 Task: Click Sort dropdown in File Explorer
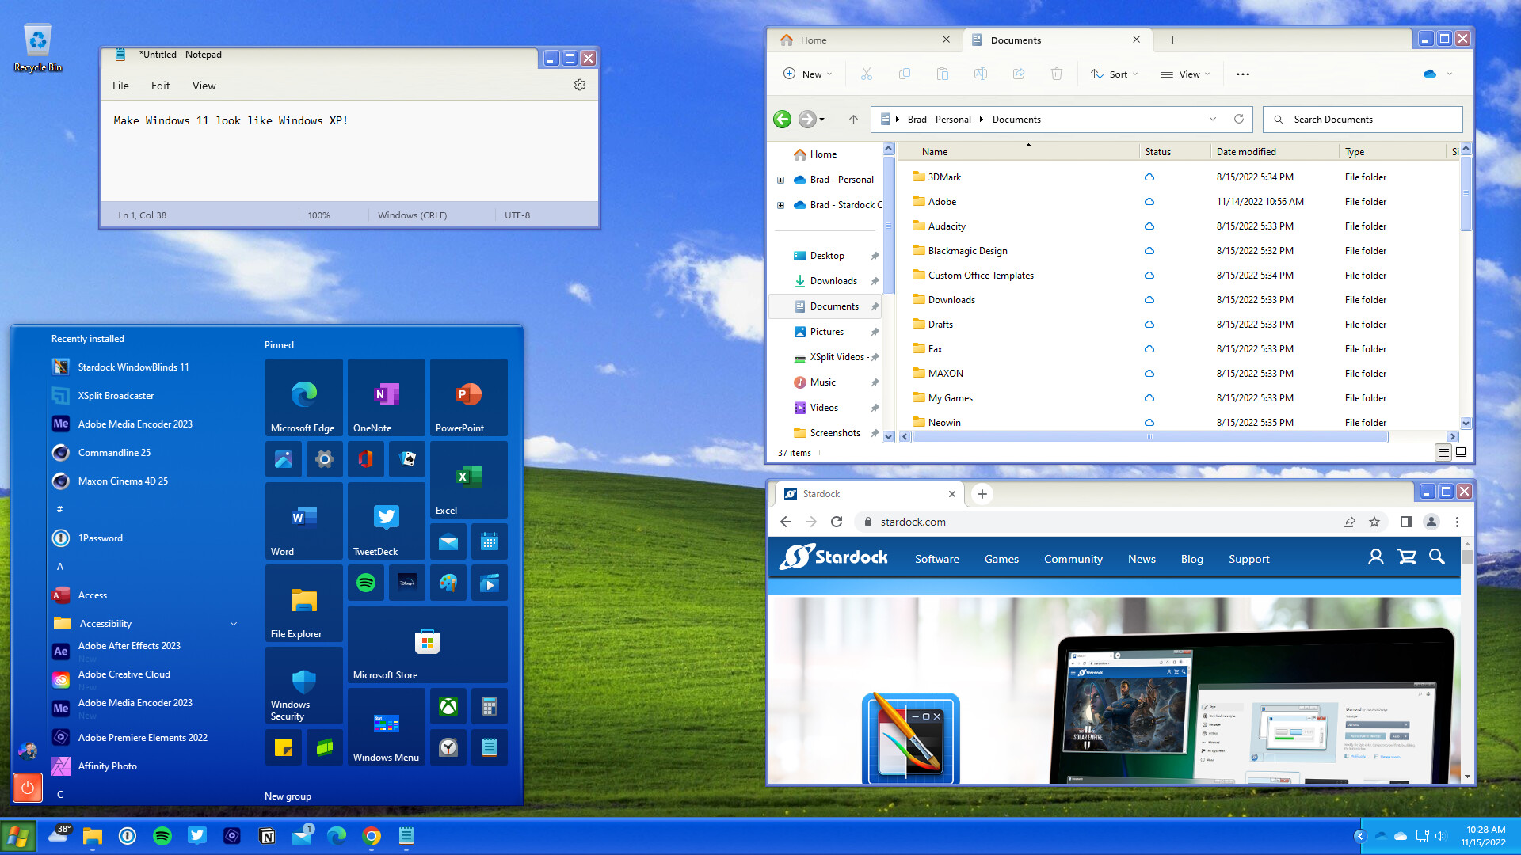[x=1115, y=73]
